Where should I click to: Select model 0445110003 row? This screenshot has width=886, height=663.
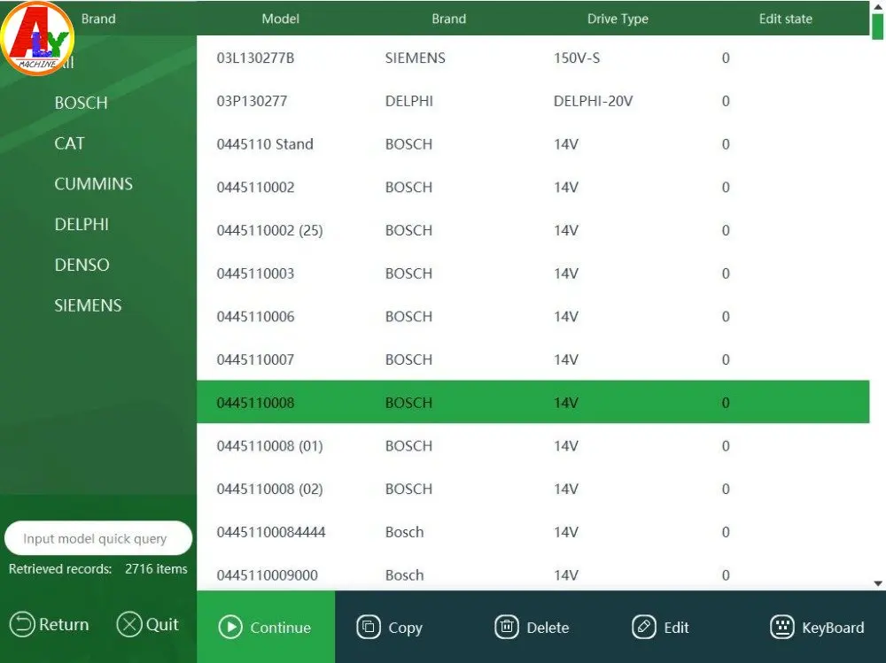click(532, 274)
